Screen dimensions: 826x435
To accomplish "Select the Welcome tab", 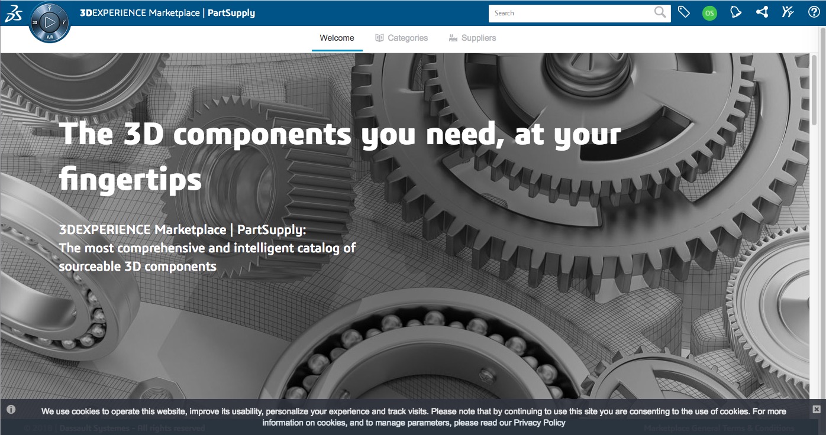I will tap(337, 37).
